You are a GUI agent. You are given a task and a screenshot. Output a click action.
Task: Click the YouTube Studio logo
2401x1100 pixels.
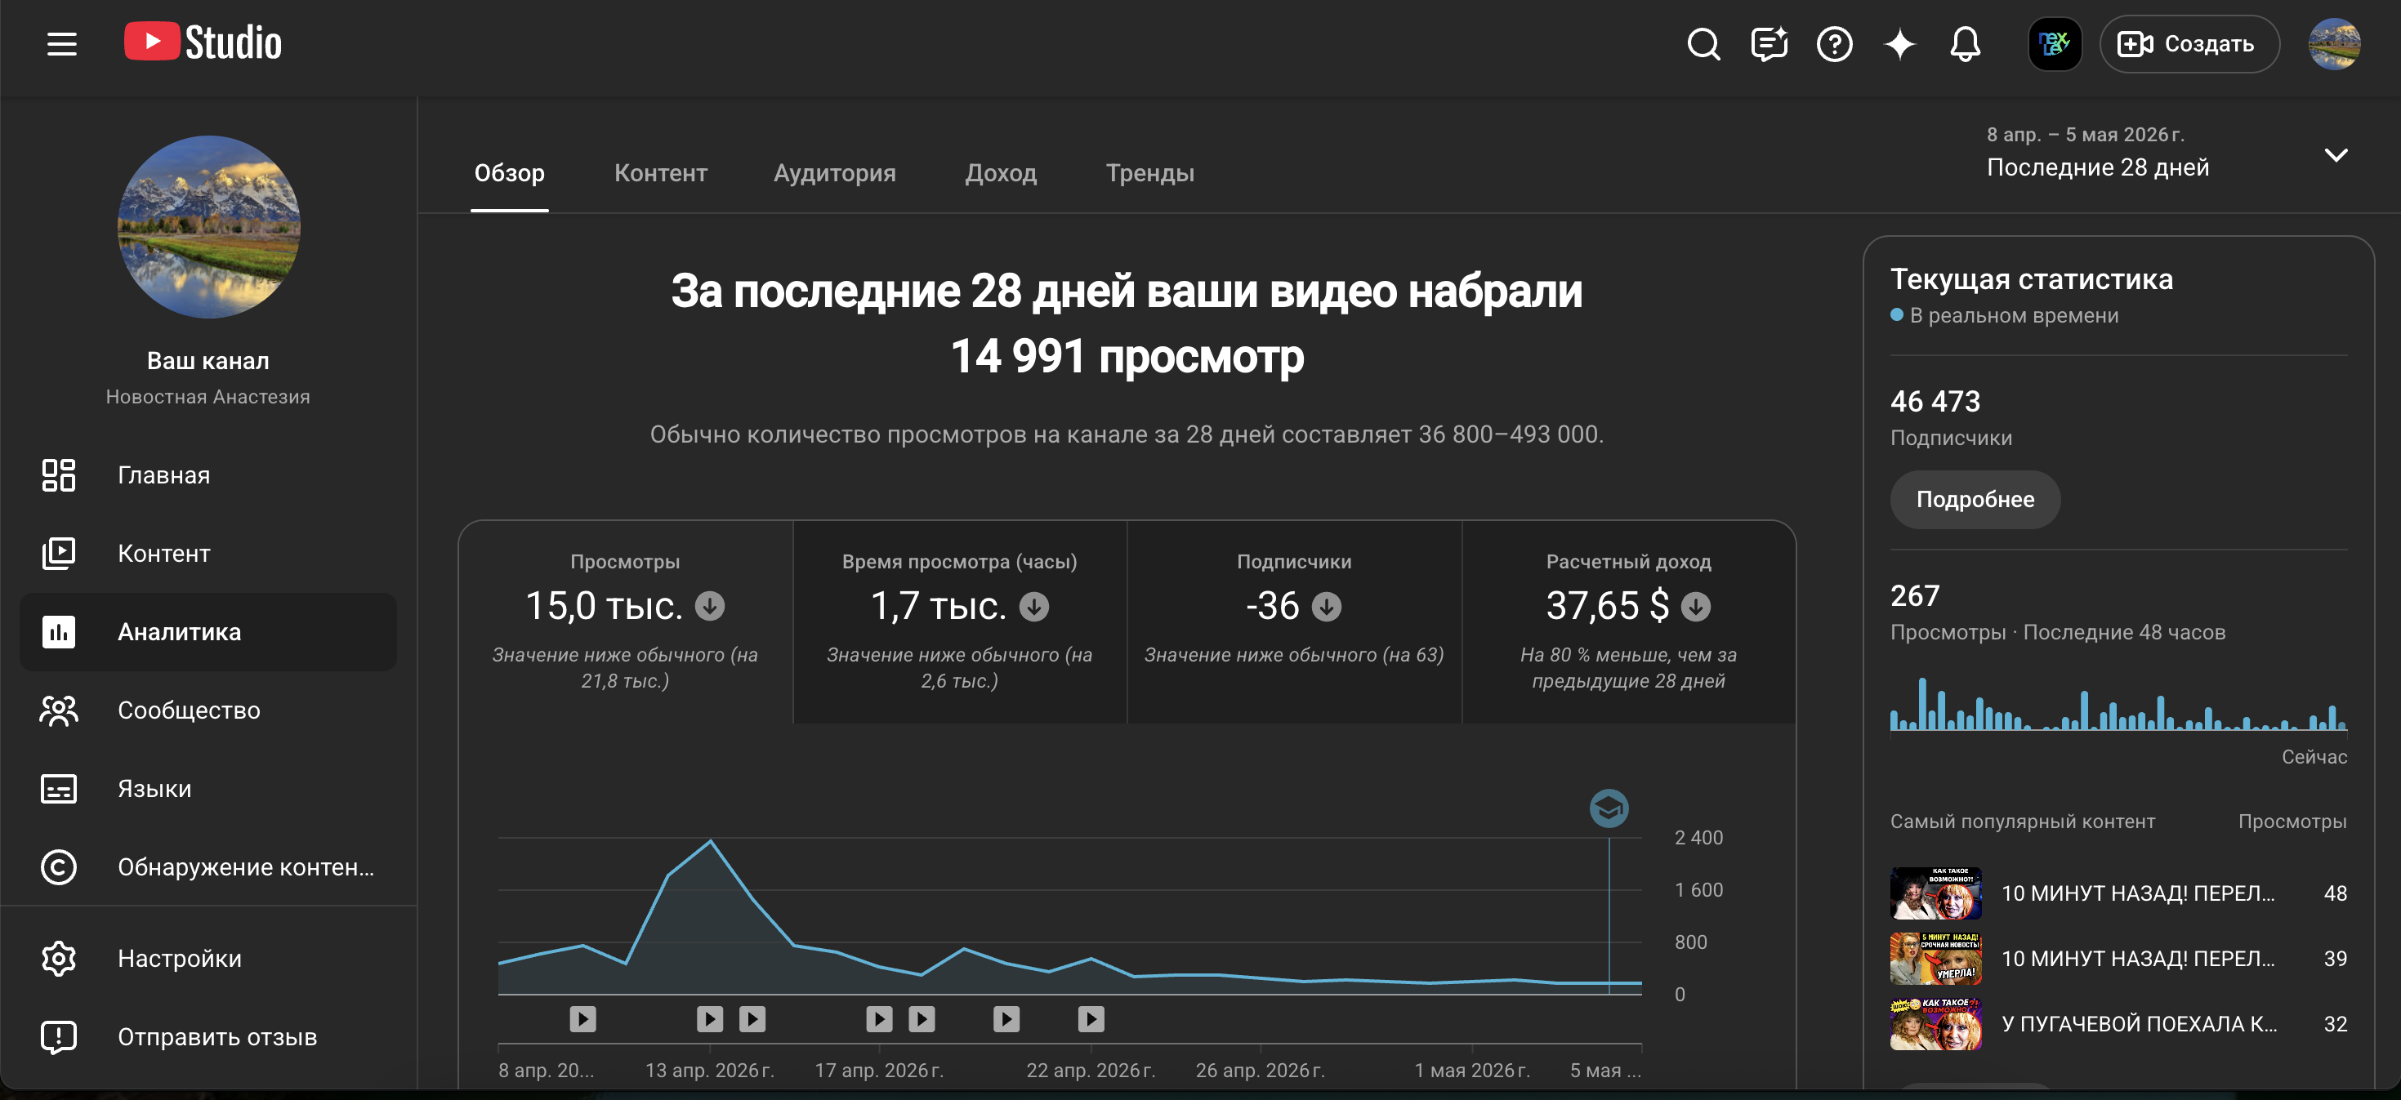pos(203,42)
